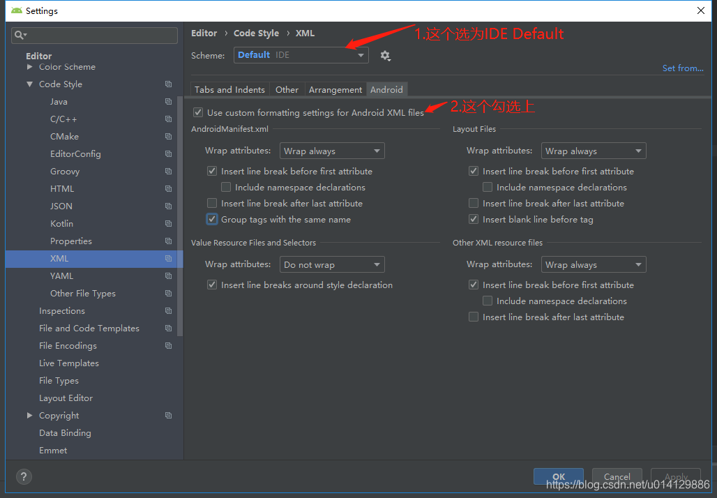The width and height of the screenshot is (717, 498).
Task: Select Kotlin code style settings
Action: [62, 224]
